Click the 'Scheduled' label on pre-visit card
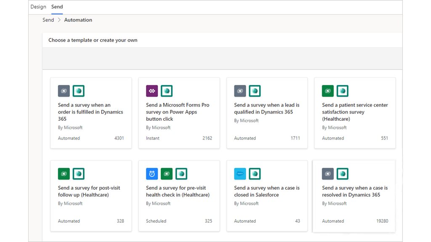Screen dimensions: 431x242 [x=156, y=221]
